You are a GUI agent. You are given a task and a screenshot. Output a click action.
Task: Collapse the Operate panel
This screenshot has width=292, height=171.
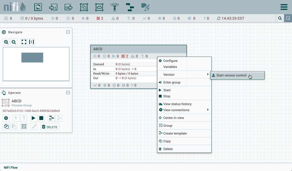68,93
